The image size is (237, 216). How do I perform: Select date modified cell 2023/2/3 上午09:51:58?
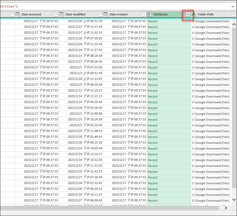(x=81, y=73)
